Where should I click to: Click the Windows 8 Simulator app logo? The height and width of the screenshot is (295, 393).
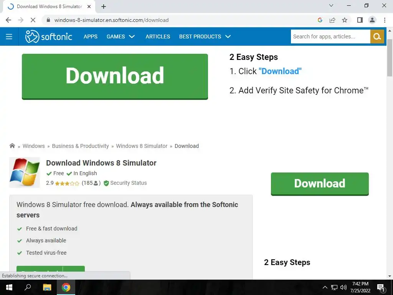25,172
